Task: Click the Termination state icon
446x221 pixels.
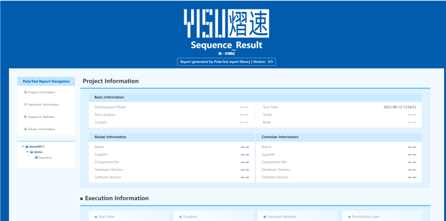Action: pos(349,217)
